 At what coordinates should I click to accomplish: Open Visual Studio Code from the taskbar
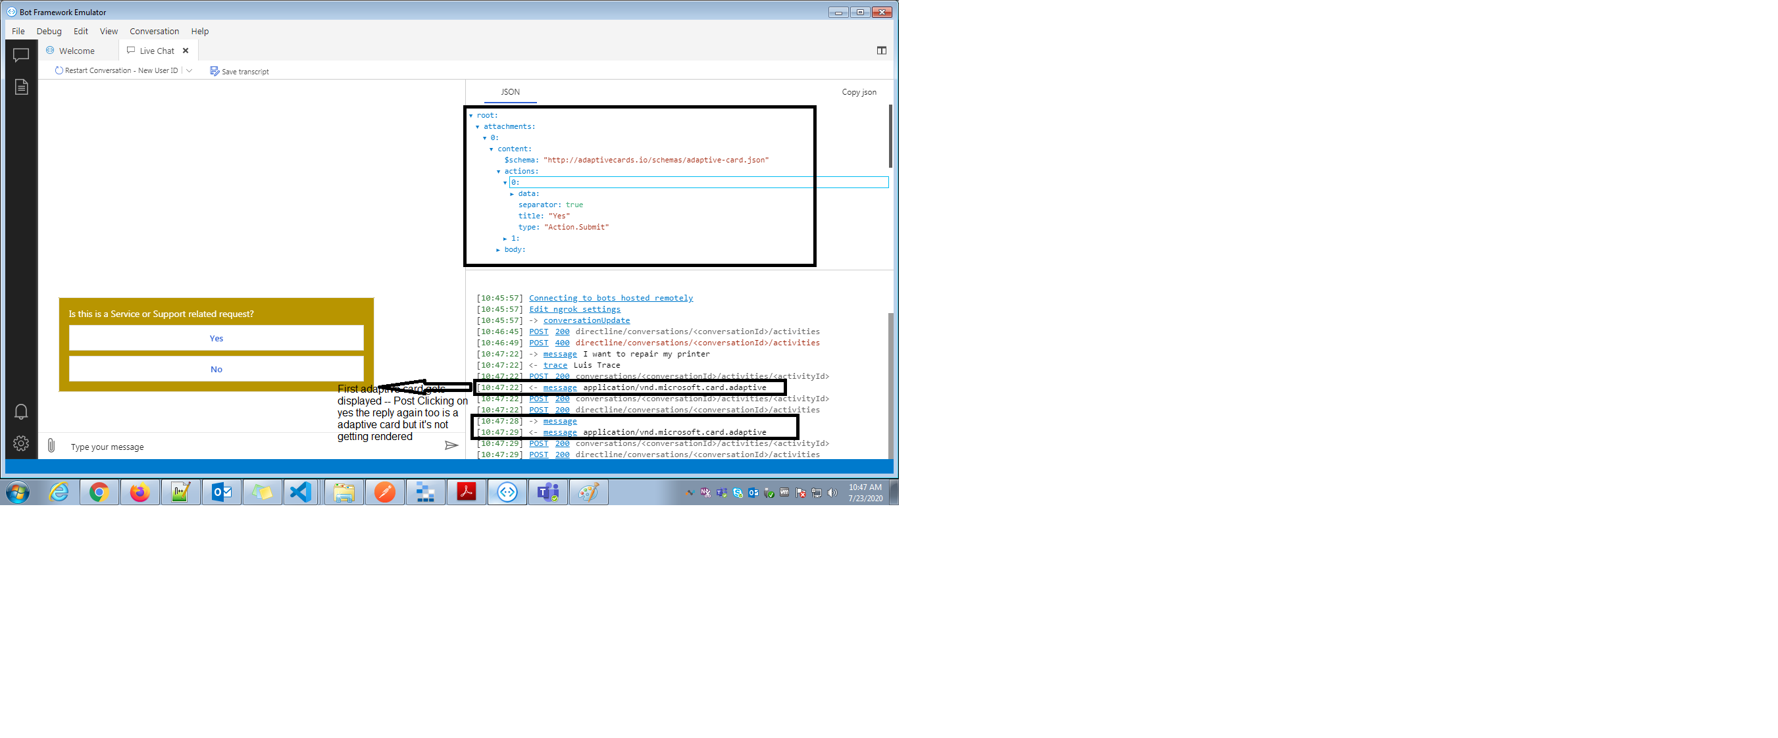[300, 492]
